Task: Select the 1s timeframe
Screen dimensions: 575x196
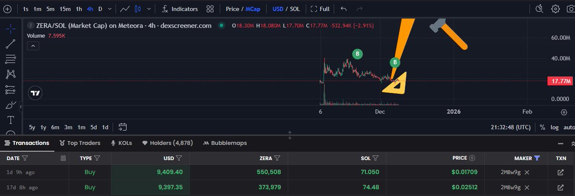Action: (25, 9)
